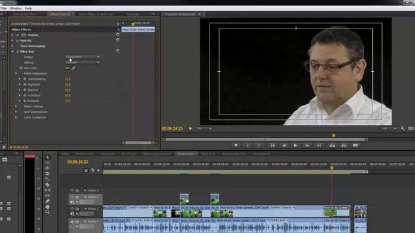415x233 pixels.
Task: Play the program sequence
Action: (296, 145)
